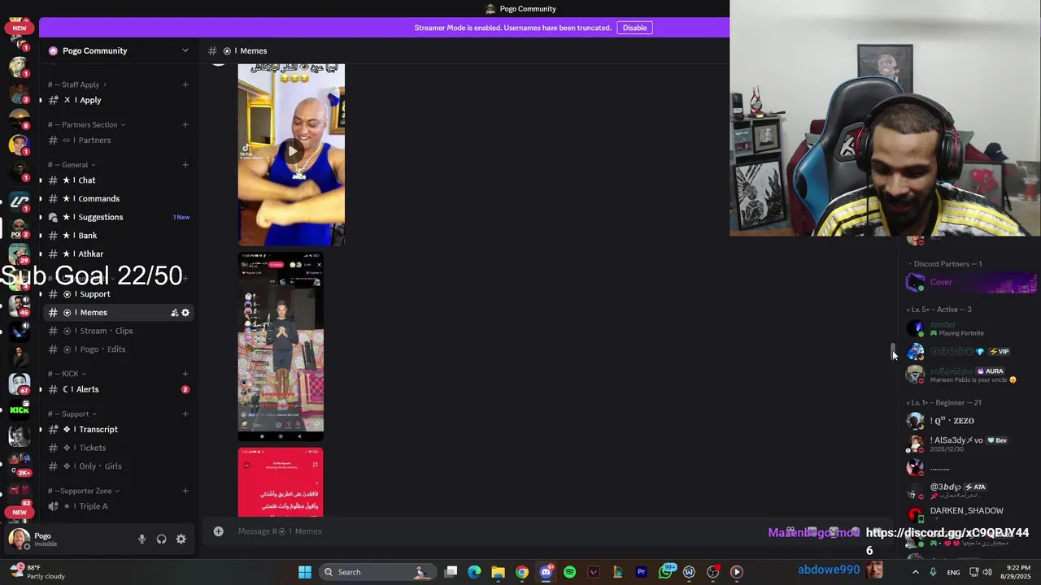This screenshot has width=1041, height=585.
Task: Open the Bank channel
Action: point(118,236)
